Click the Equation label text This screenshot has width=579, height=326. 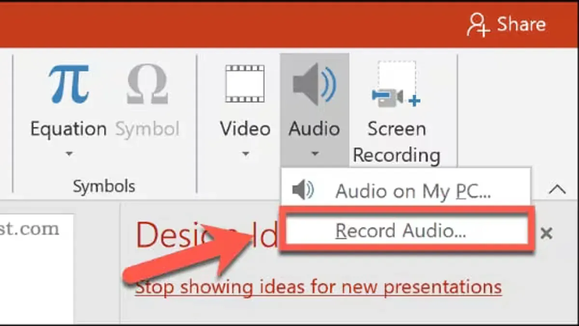69,129
